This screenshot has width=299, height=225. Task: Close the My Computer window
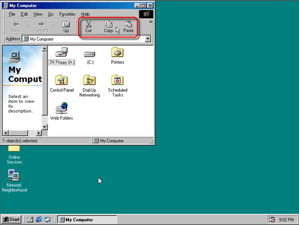point(150,5)
